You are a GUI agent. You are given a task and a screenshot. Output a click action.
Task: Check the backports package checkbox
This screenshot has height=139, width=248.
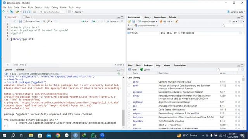coord(129,117)
